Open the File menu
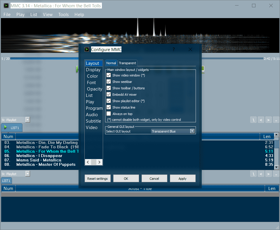280x230 pixels. [7, 15]
